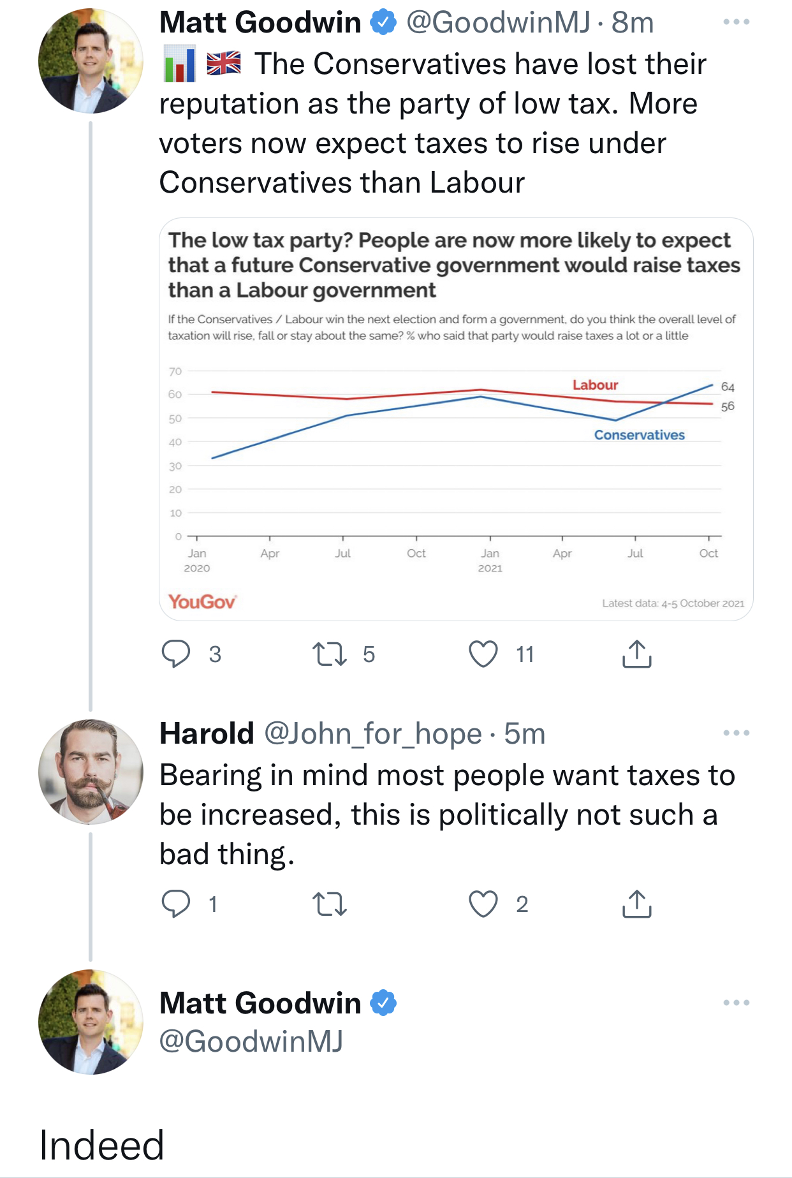792x1178 pixels.
Task: Click the Matt Goodwin name in bottom tweet
Action: [260, 1003]
